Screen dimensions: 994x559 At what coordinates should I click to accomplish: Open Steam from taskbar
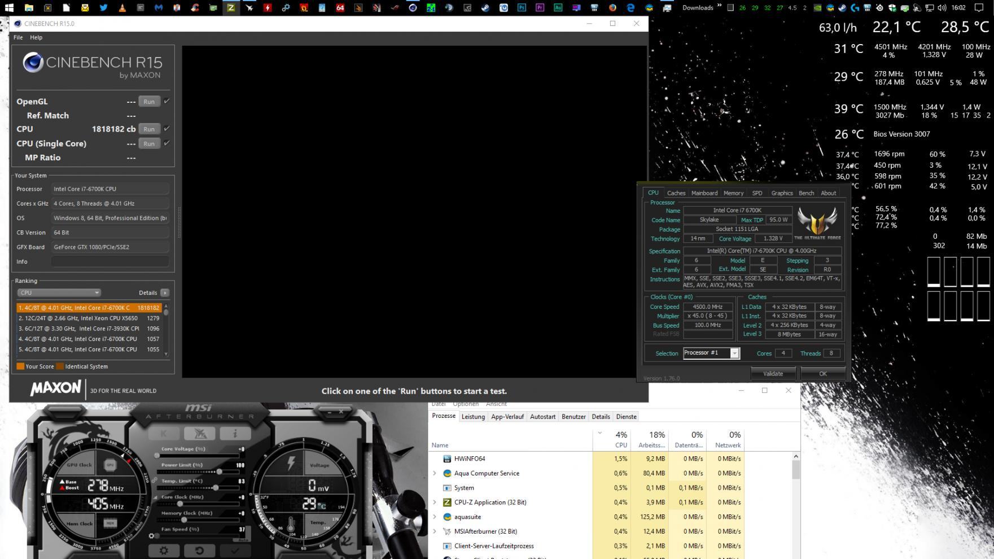click(485, 8)
